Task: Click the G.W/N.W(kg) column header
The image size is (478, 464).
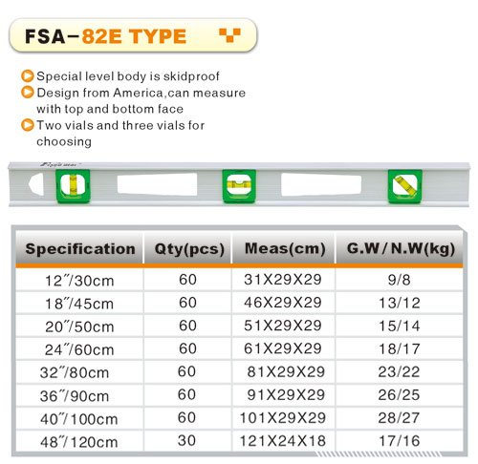Action: [x=400, y=248]
